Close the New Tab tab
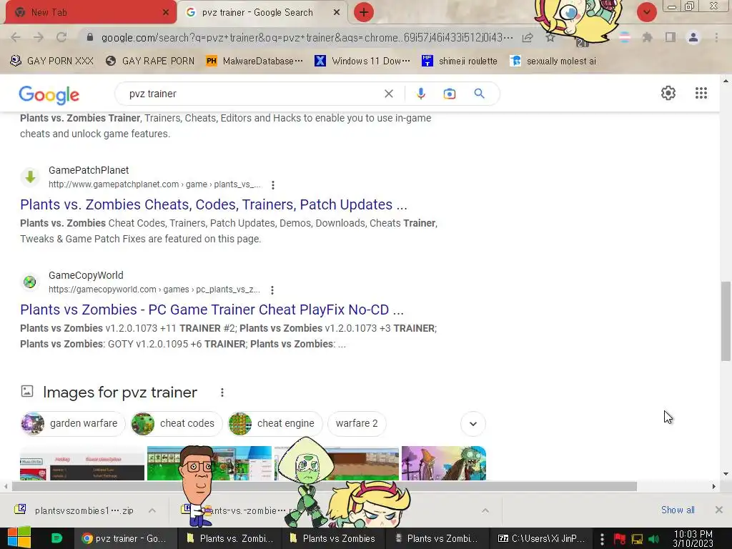The image size is (732, 549). pos(166,13)
